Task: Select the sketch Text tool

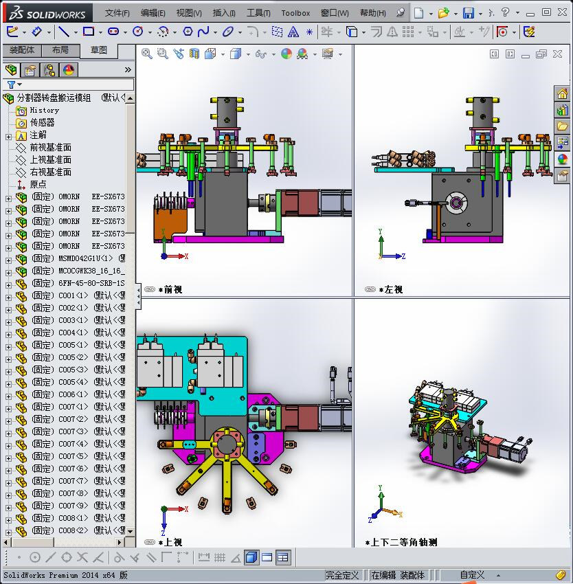Action: 293,32
